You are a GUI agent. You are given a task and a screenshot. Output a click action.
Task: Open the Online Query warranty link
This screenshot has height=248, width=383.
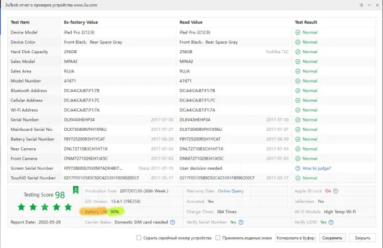coord(230,191)
